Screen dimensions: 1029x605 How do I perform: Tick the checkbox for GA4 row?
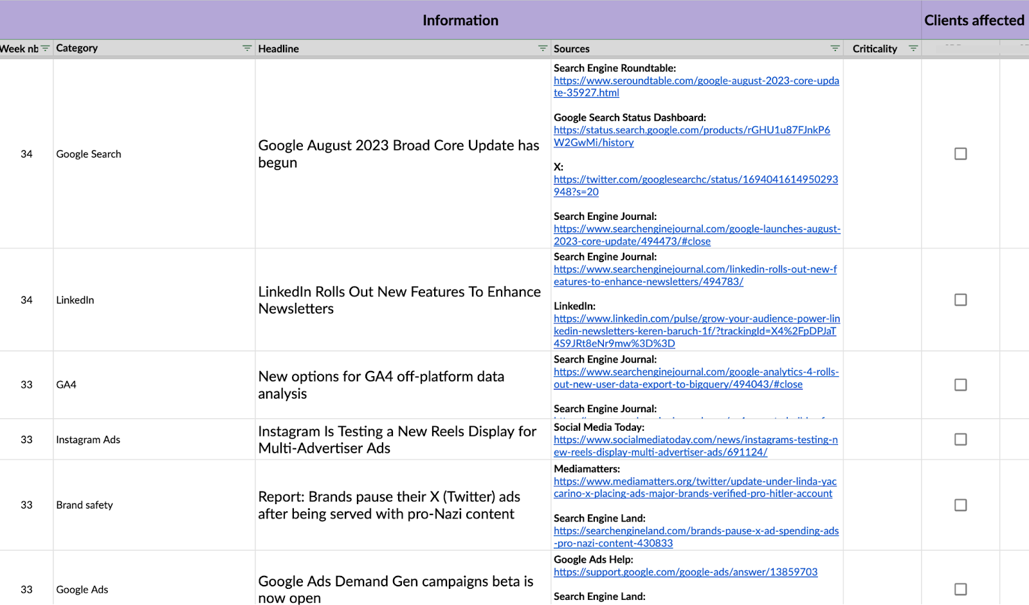click(960, 384)
